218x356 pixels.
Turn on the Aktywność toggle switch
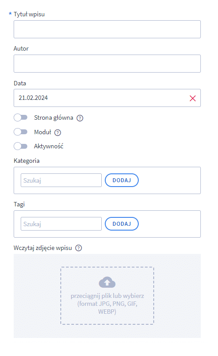pyautogui.click(x=20, y=146)
